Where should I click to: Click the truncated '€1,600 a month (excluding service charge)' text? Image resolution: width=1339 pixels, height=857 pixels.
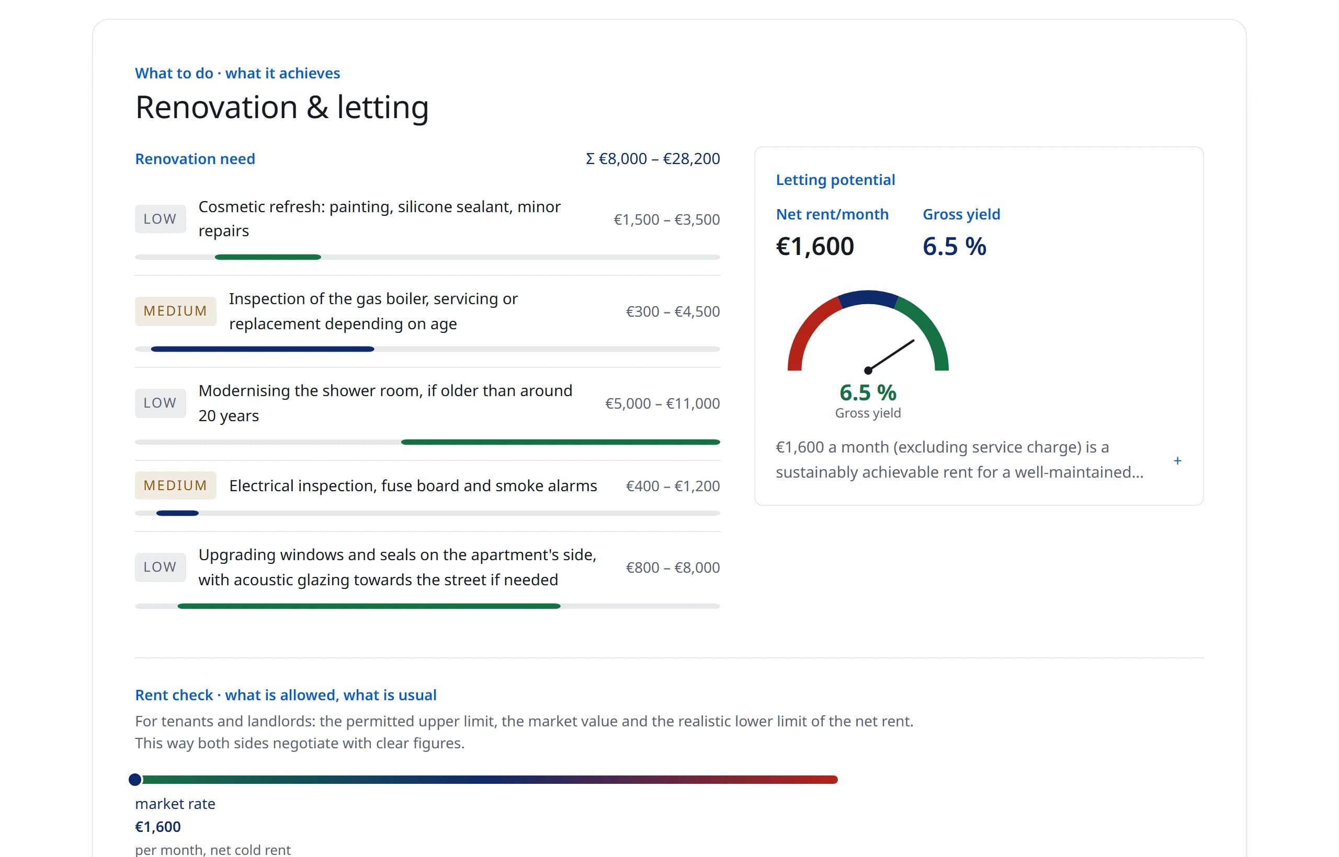(x=959, y=460)
